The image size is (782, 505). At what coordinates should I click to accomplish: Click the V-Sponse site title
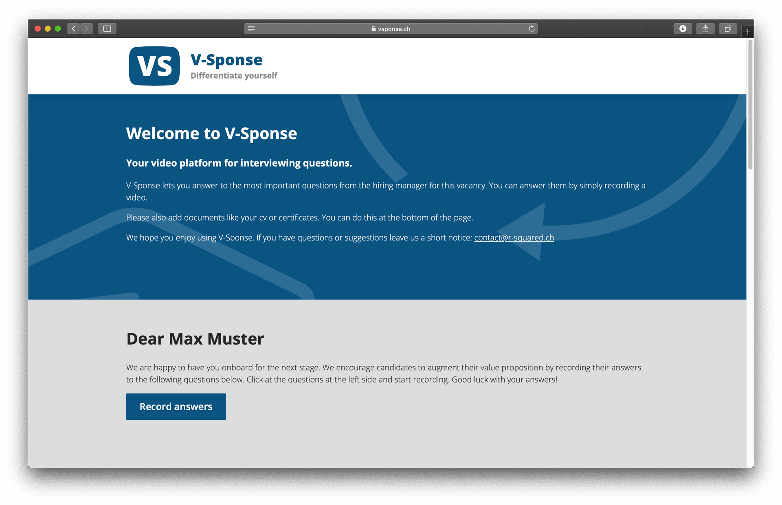[226, 60]
